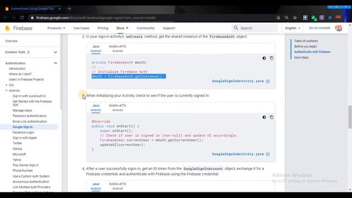
Task: Bookmark this page with the star icon
Action: [295, 18]
